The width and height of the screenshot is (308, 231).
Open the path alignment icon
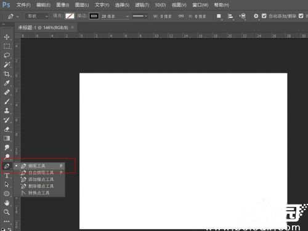pos(230,16)
